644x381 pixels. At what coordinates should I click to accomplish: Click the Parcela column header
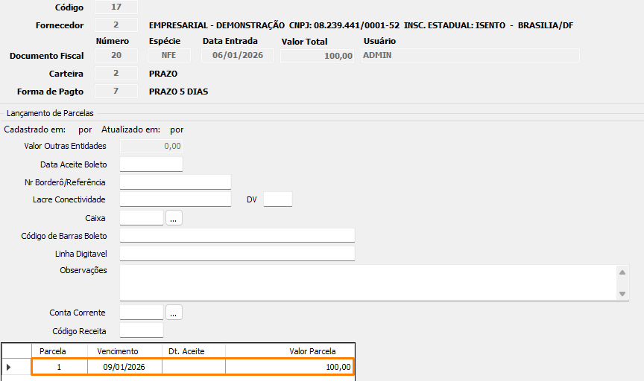pos(60,351)
